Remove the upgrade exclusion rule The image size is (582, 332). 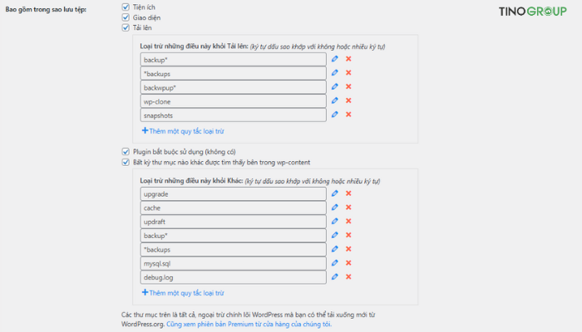pos(348,193)
